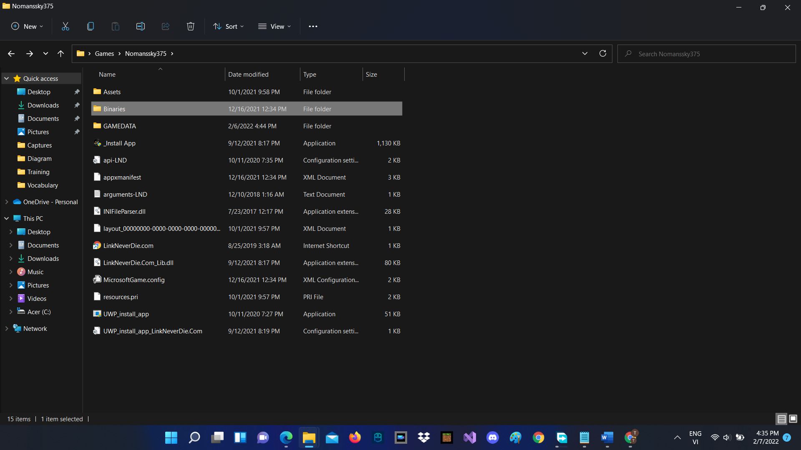Open the Sort dropdown menu
The width and height of the screenshot is (801, 450).
pyautogui.click(x=229, y=26)
